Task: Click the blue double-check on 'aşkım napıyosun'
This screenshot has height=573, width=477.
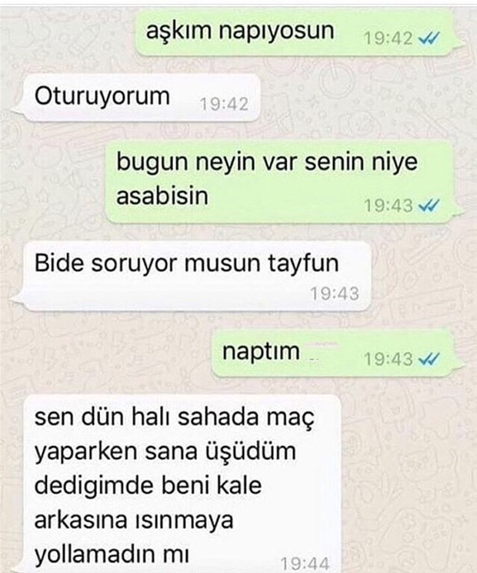Action: pos(429,38)
